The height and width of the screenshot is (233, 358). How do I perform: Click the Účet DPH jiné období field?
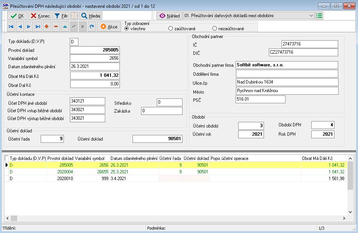(87, 101)
